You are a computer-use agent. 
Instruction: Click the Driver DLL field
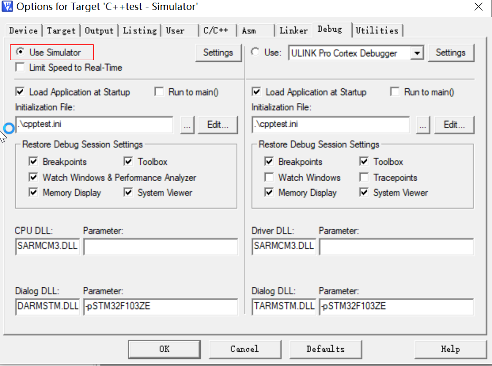(284, 246)
